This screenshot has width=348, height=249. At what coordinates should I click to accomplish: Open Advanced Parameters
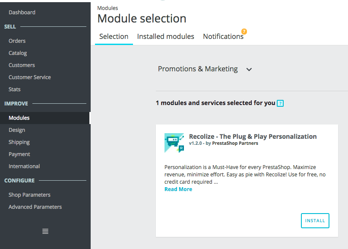(35, 207)
